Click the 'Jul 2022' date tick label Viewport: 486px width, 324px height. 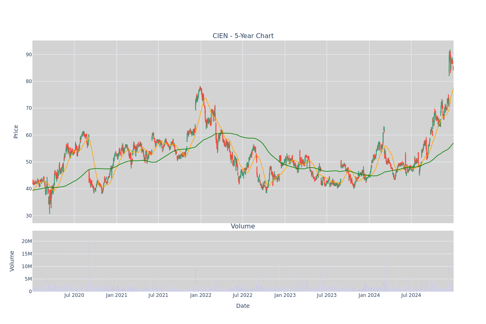point(243,295)
